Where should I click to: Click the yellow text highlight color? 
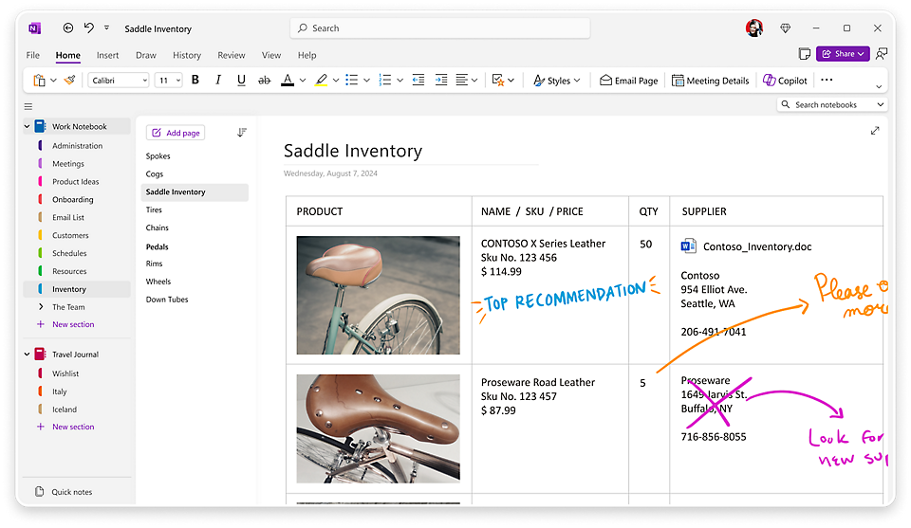click(x=321, y=81)
